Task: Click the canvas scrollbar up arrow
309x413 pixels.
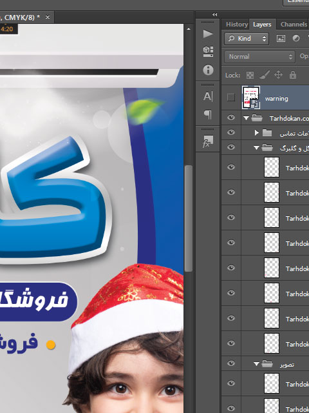Action: coord(188,29)
